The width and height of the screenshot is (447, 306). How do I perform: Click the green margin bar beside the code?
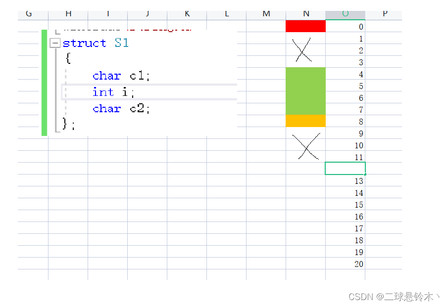coord(44,82)
